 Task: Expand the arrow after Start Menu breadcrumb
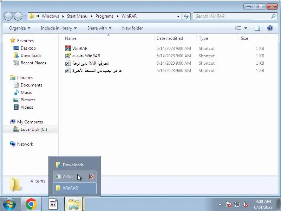coord(92,16)
